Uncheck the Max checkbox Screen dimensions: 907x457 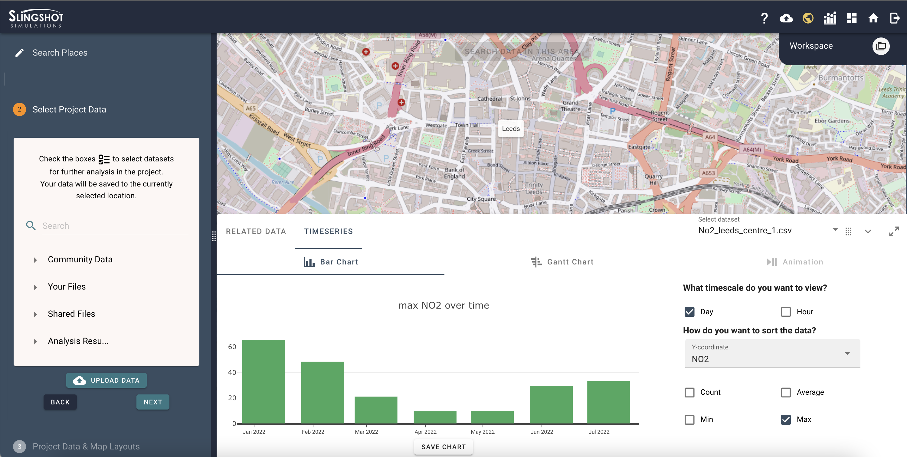point(786,419)
